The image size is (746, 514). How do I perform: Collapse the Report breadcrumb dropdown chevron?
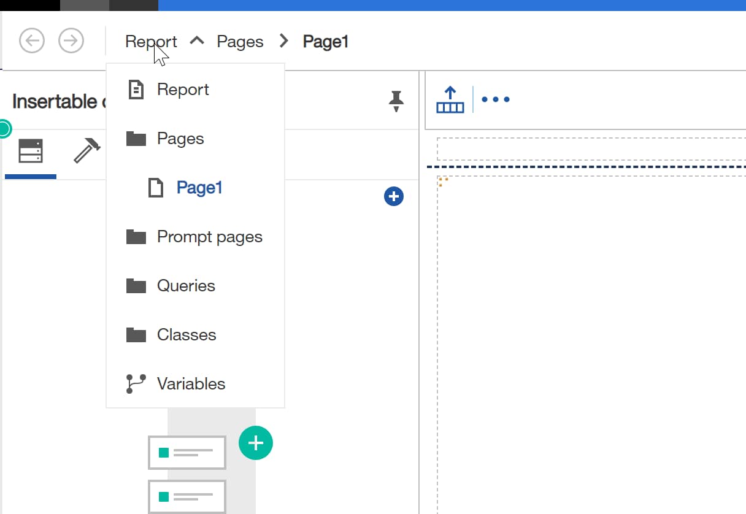click(x=197, y=40)
